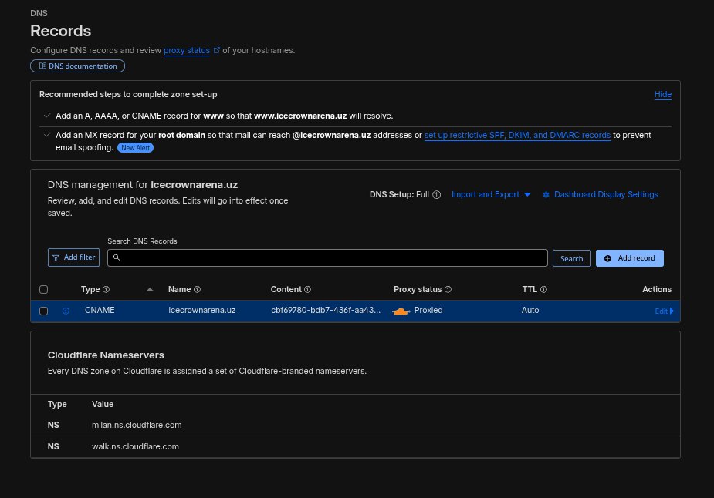
Task: Click the info icon beside Type header
Action: (106, 290)
